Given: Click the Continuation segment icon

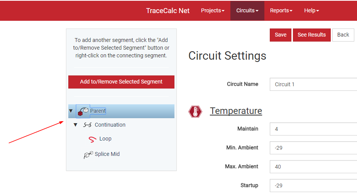Looking at the screenshot, I should (x=88, y=125).
